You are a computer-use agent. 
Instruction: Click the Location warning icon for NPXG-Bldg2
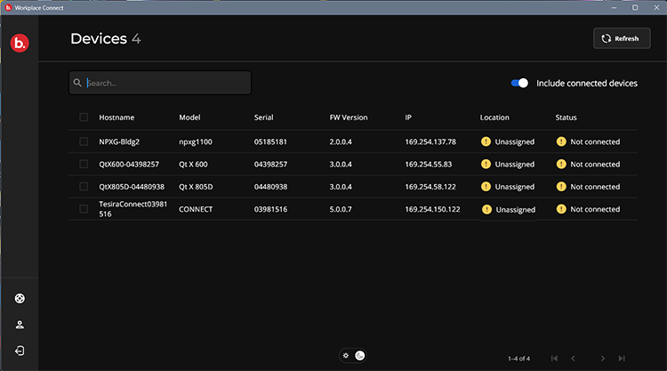click(x=486, y=141)
